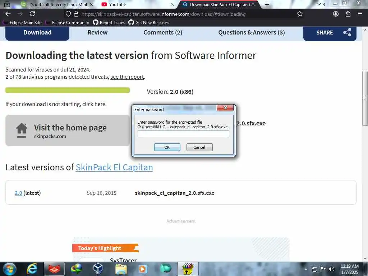The width and height of the screenshot is (368, 276).
Task: Open the teal round app taskbar icon
Action: coord(165,268)
